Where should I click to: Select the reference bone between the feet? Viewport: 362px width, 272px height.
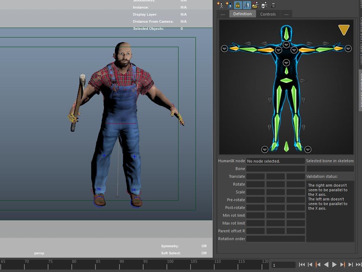click(x=286, y=146)
